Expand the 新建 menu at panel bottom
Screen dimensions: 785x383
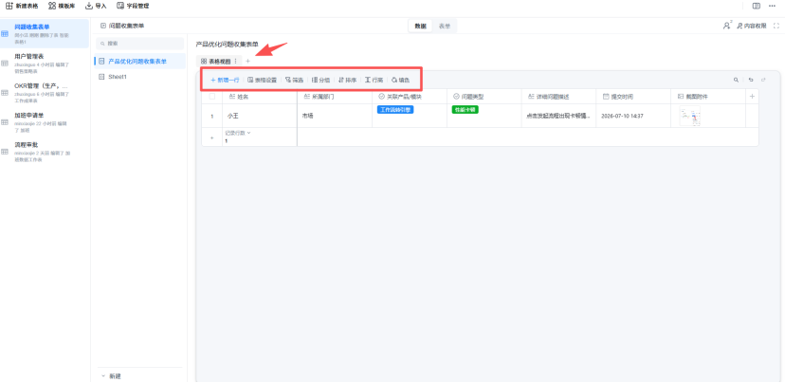(111, 376)
